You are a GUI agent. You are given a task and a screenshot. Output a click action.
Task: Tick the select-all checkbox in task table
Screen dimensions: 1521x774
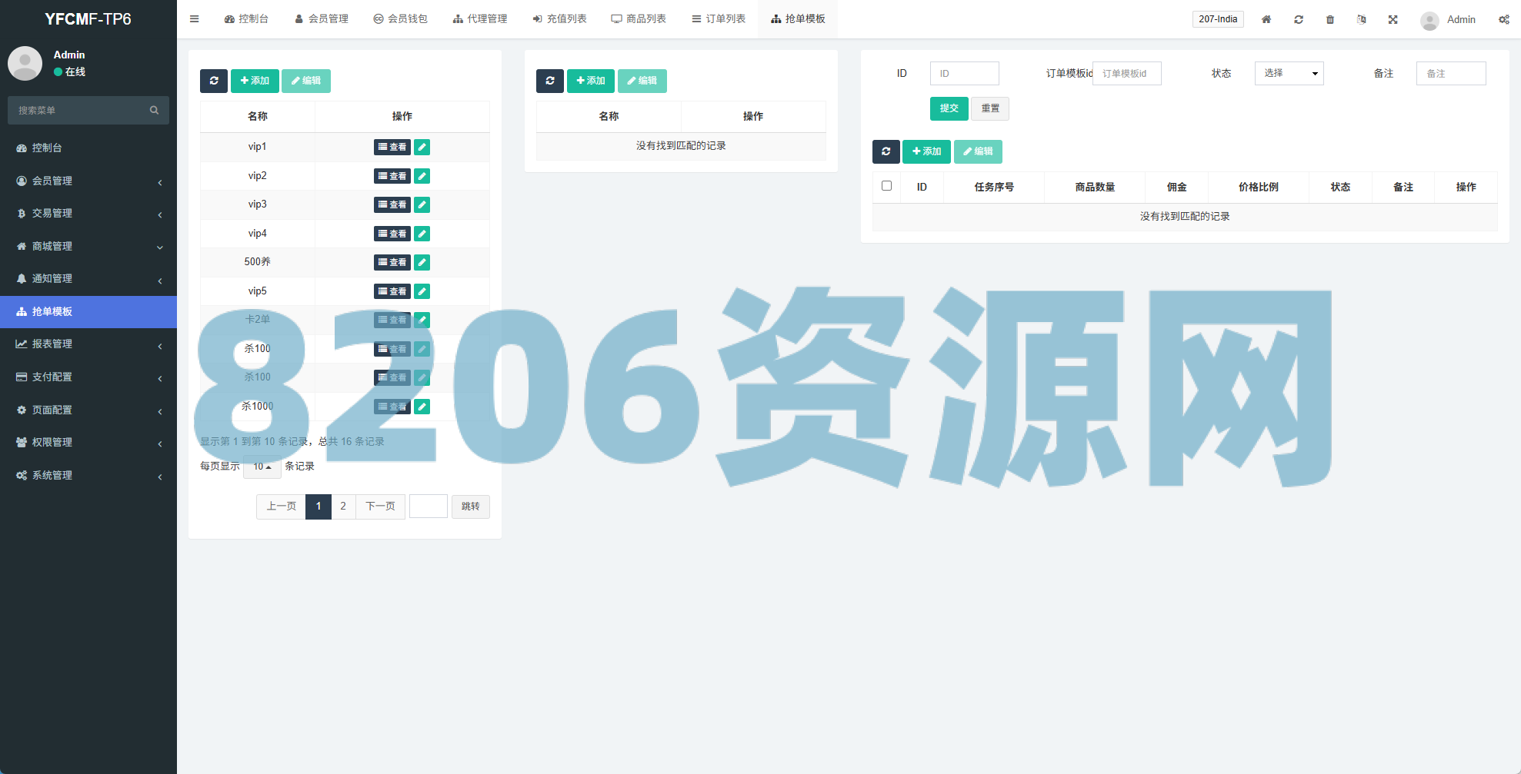[x=886, y=186]
